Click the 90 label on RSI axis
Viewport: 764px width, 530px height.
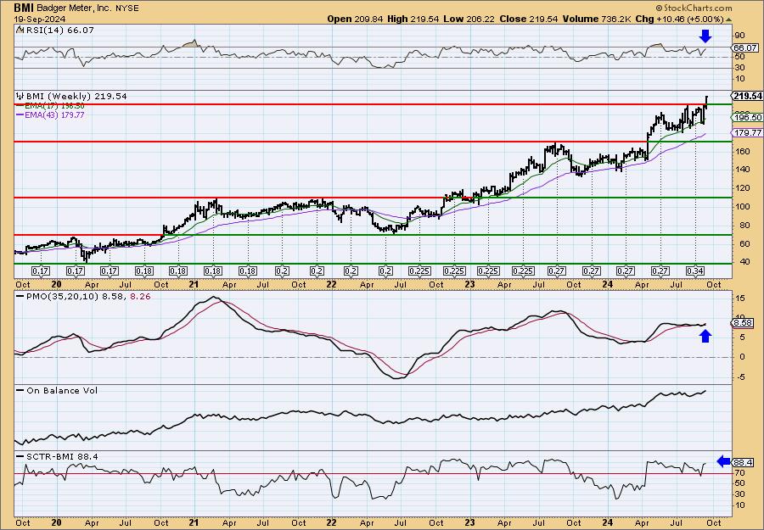point(740,36)
